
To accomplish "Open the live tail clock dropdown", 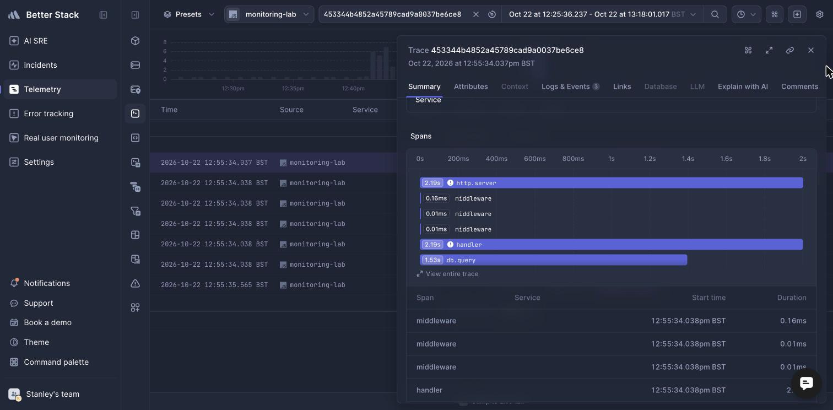I will (746, 14).
